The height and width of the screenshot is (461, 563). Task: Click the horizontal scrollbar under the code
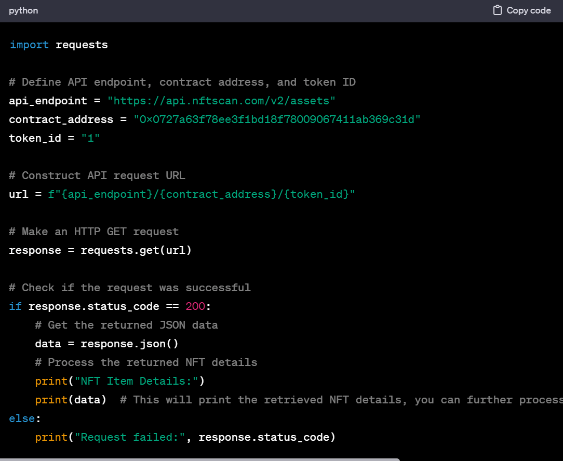[x=200, y=459]
